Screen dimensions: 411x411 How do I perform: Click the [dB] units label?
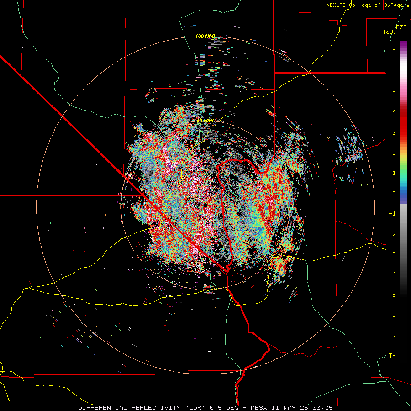pyautogui.click(x=390, y=32)
